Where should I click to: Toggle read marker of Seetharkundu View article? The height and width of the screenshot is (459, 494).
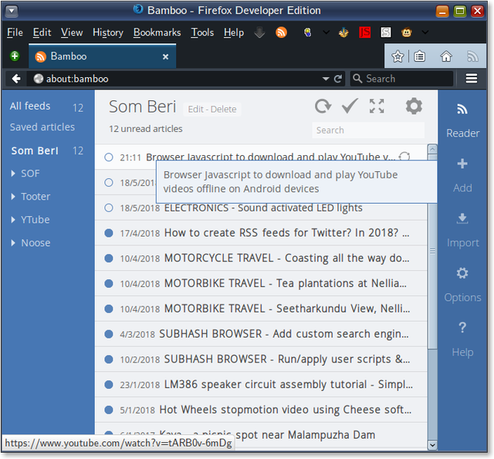click(109, 309)
